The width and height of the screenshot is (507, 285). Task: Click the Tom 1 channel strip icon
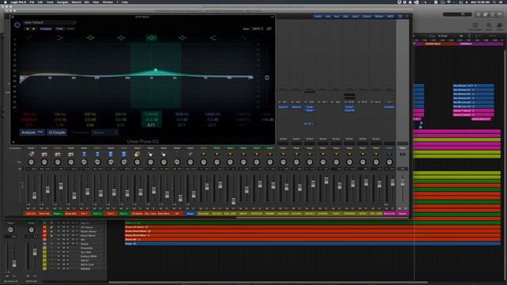tap(84, 154)
